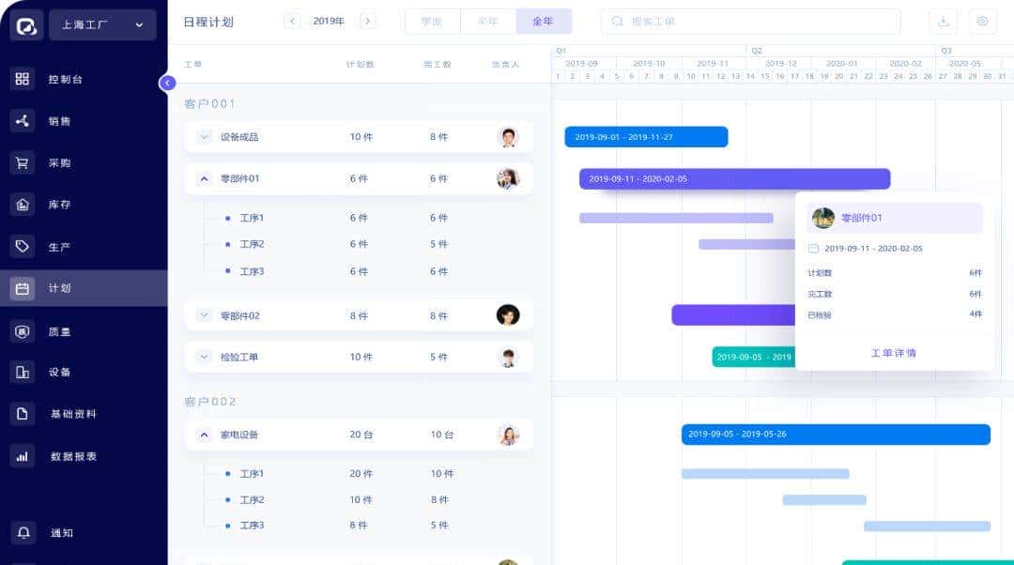This screenshot has height=565, width=1014.
Task: Select the 质量 quality module icon
Action: [x=21, y=330]
